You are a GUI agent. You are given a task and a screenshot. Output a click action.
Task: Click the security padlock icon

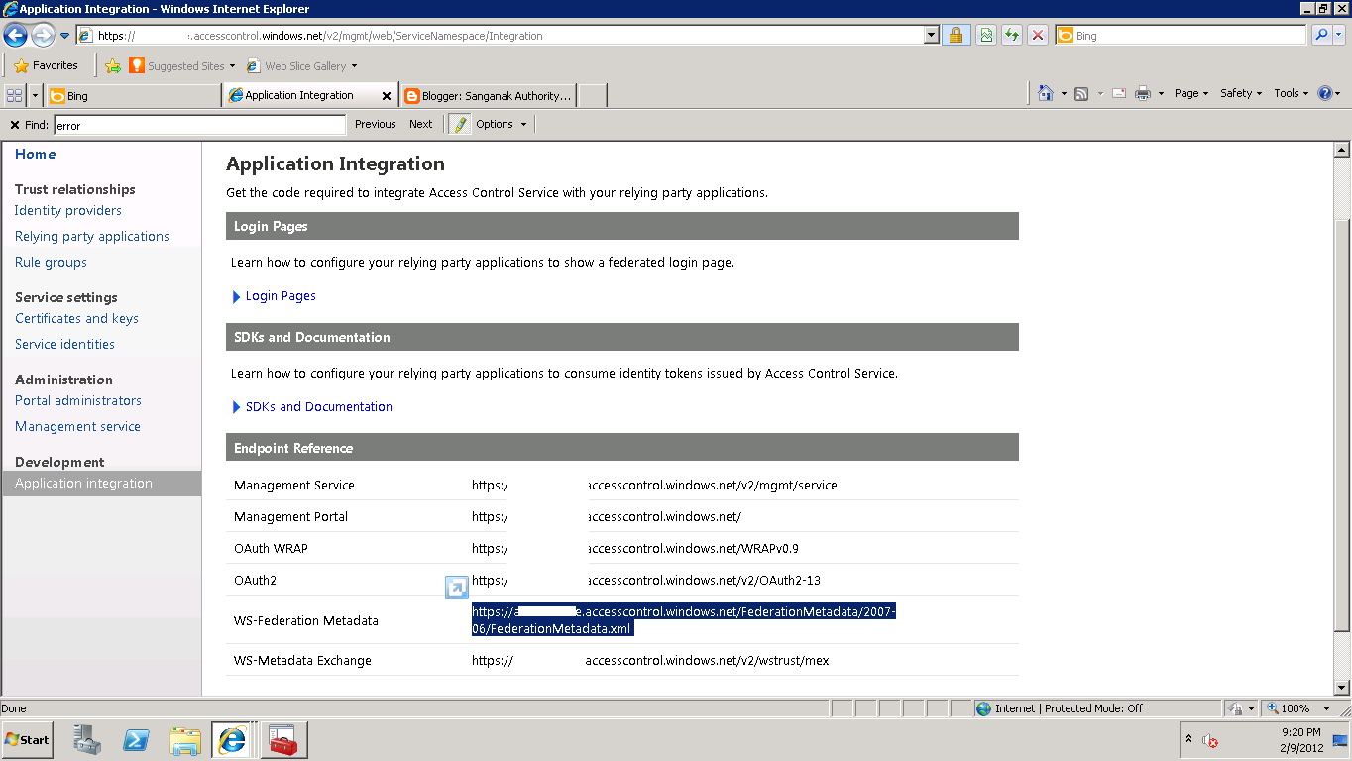coord(957,35)
